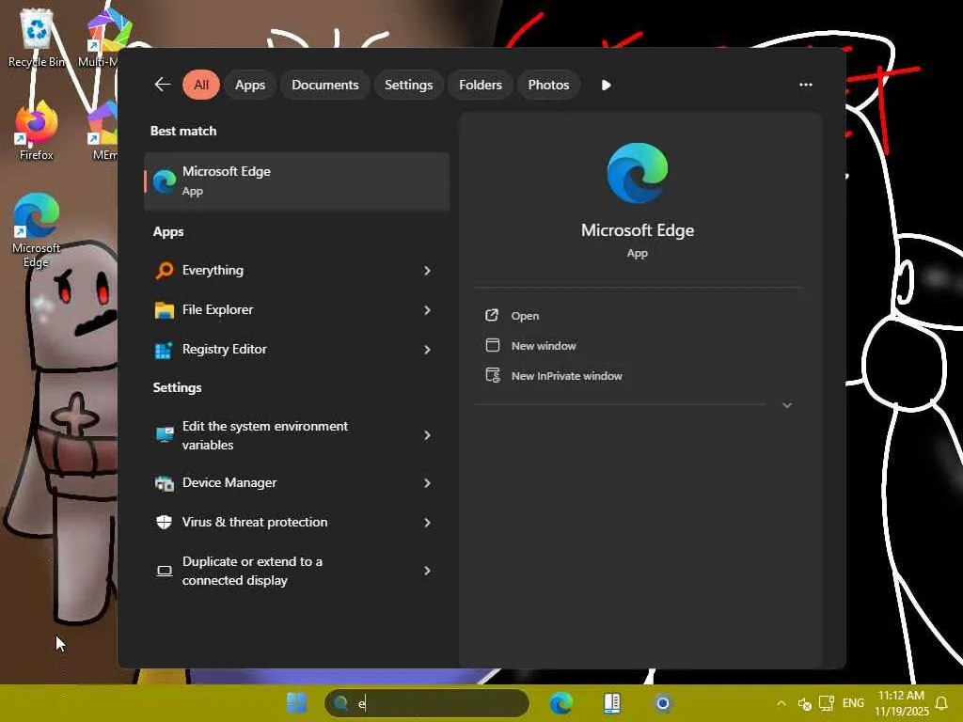
Task: Switch to the Documents filter tab
Action: 324,85
